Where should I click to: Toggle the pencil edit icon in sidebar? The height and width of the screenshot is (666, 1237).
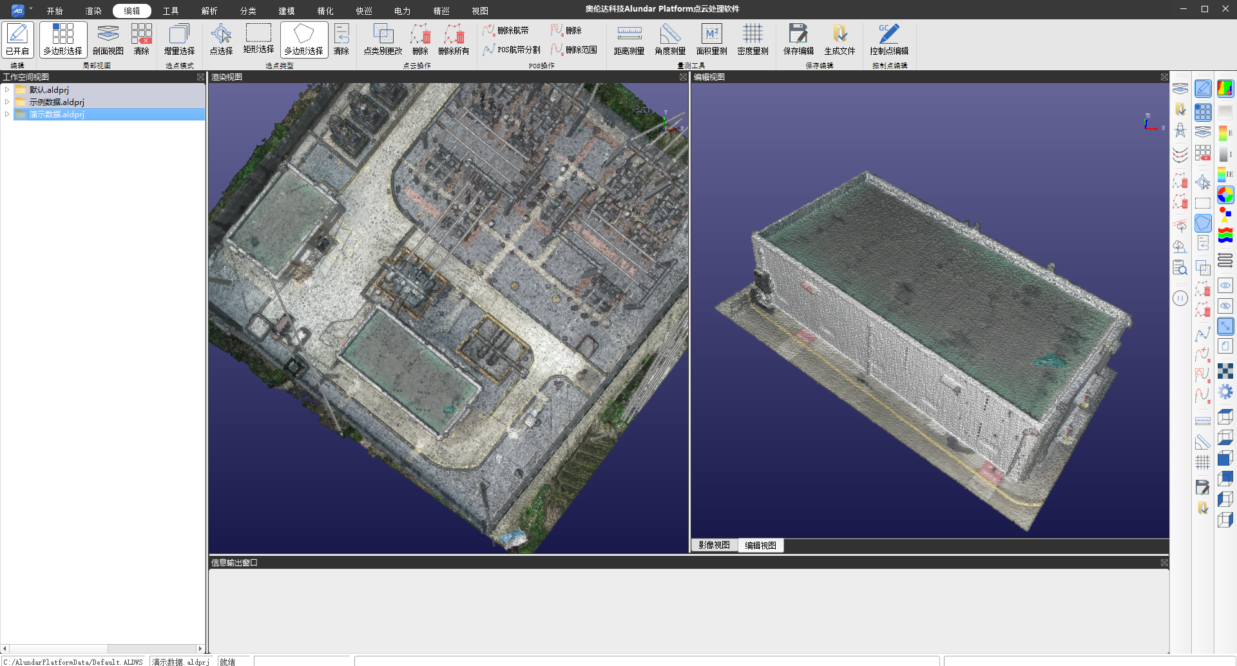coord(1203,89)
